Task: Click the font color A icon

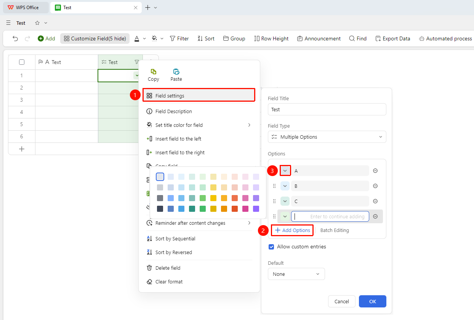Action: (x=137, y=38)
